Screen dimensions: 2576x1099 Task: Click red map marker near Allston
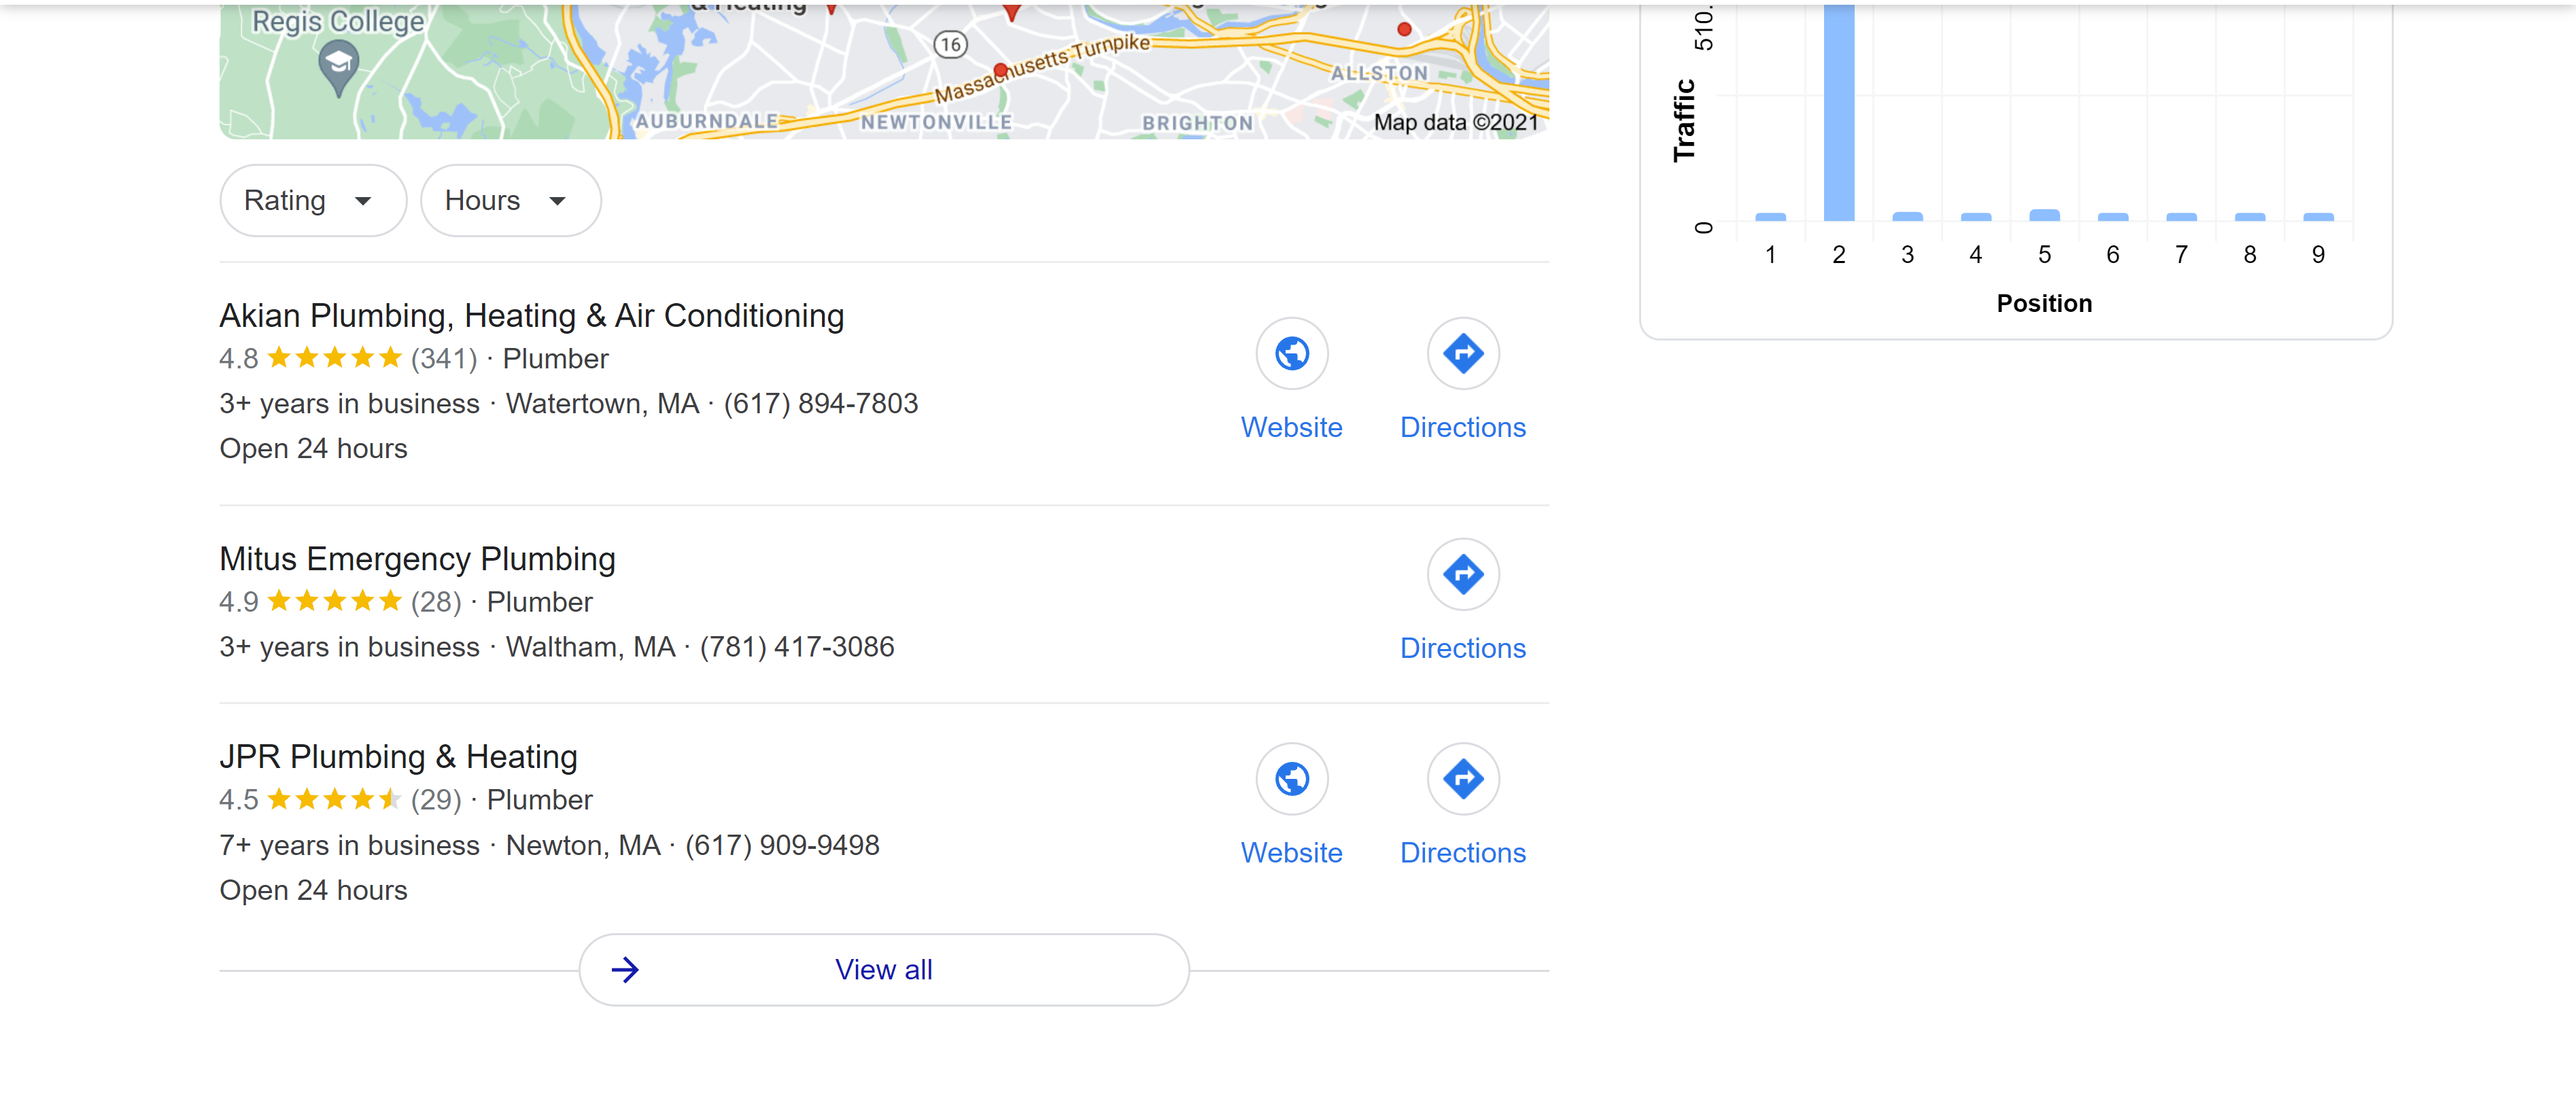(1404, 29)
